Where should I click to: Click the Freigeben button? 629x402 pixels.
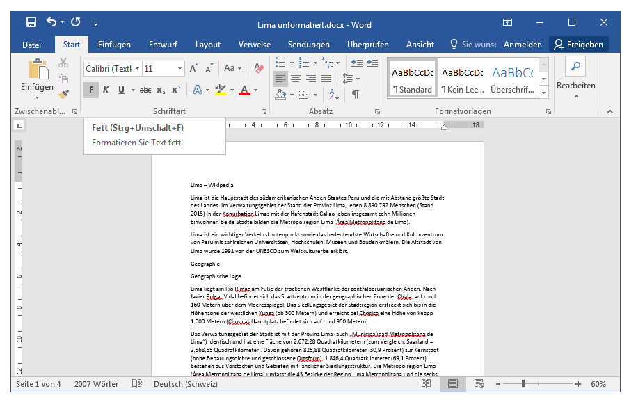pos(578,45)
